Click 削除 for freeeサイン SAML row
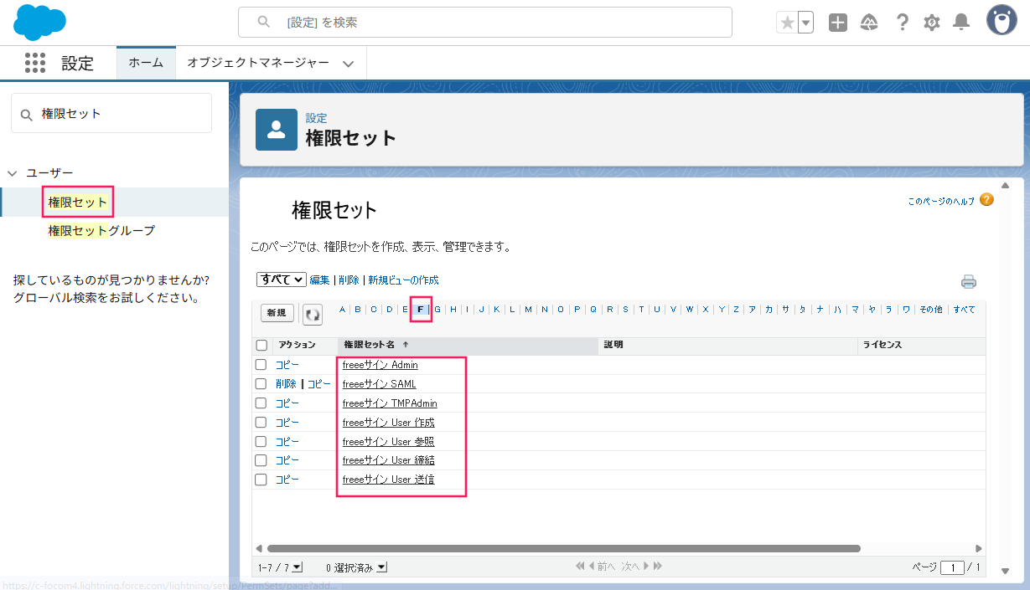Viewport: 1030px width, 590px height. [286, 384]
